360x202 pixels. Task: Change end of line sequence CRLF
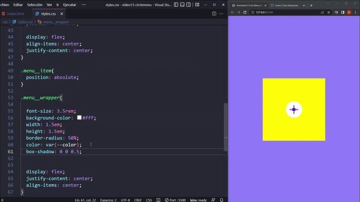[138, 200]
